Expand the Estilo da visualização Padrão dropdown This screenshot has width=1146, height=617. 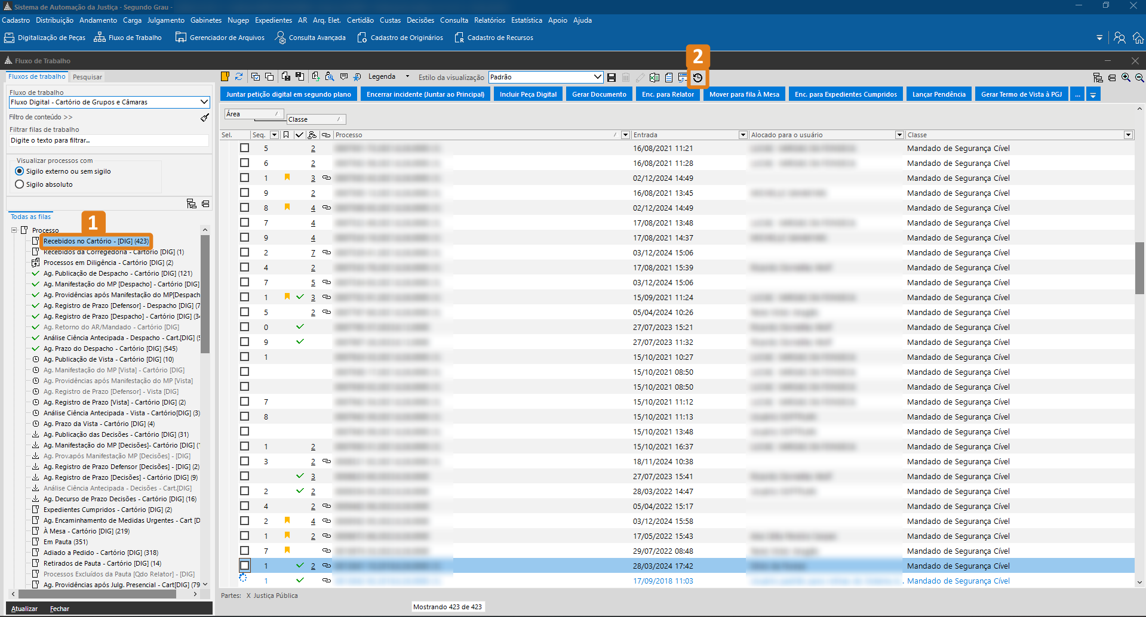coord(597,77)
